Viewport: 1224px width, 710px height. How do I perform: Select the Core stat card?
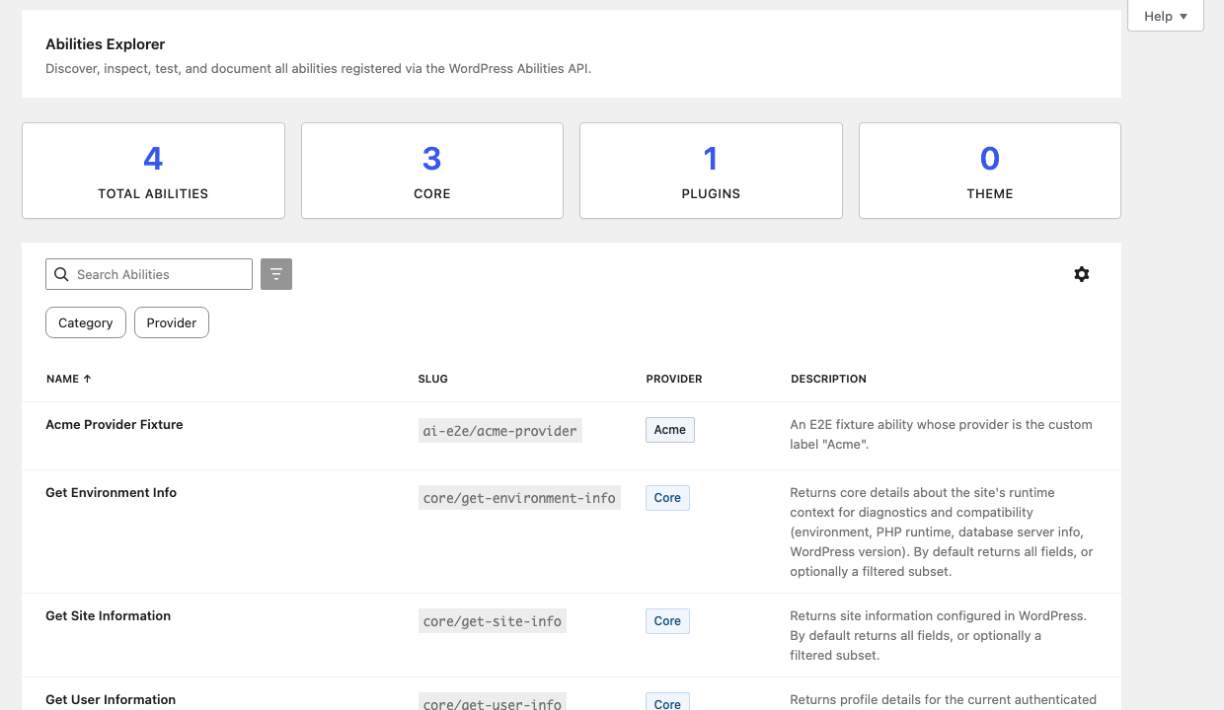point(432,171)
